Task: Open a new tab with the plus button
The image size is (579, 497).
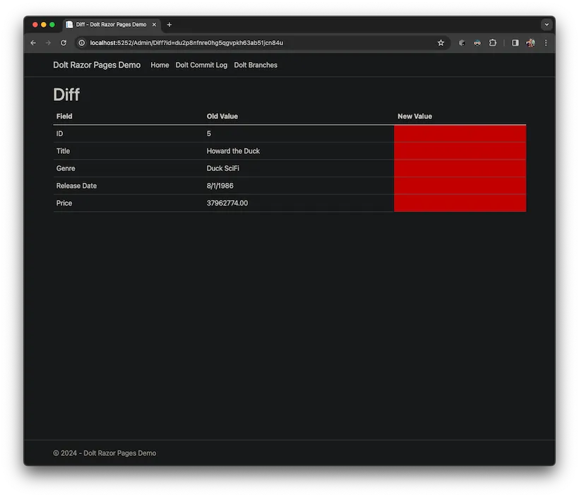Action: (x=169, y=25)
